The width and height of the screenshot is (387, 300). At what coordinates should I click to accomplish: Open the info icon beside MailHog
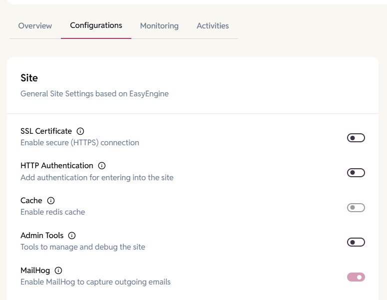pyautogui.click(x=58, y=271)
